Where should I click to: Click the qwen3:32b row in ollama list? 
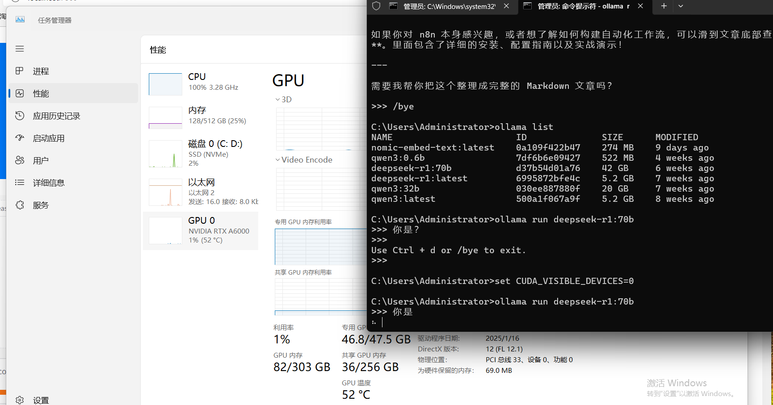(543, 188)
